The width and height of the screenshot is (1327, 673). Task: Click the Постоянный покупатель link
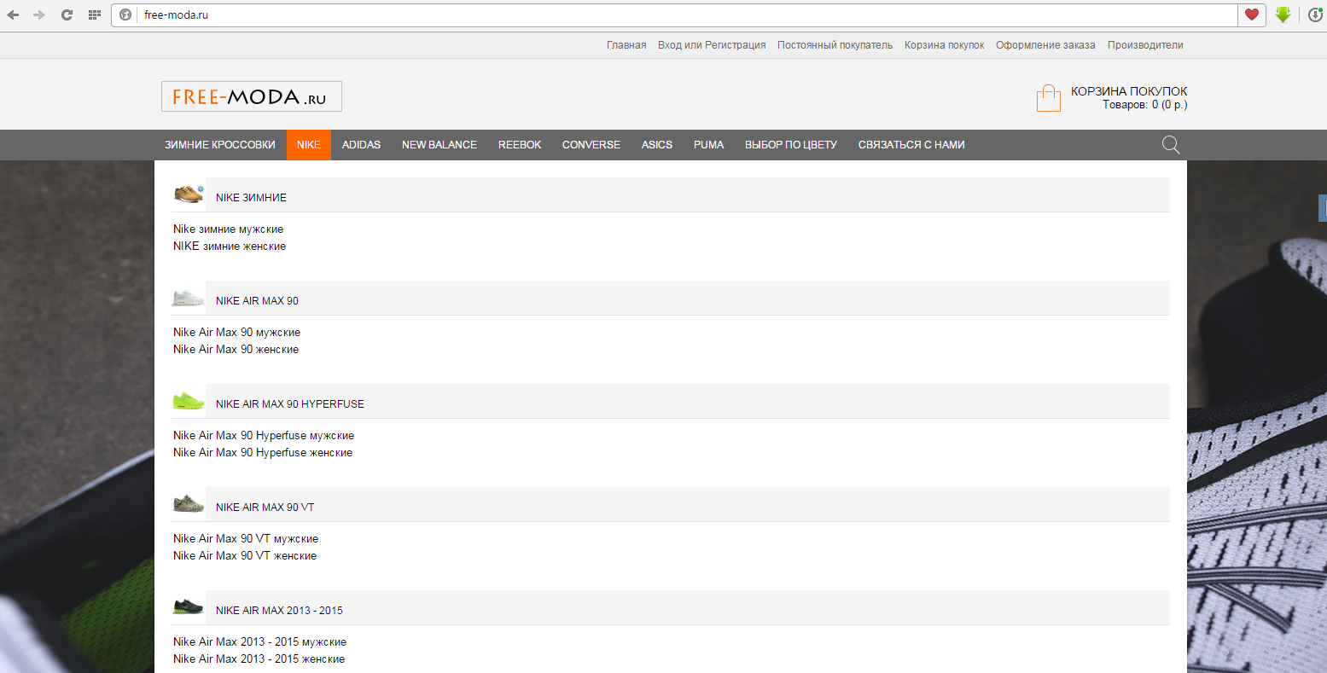(835, 45)
